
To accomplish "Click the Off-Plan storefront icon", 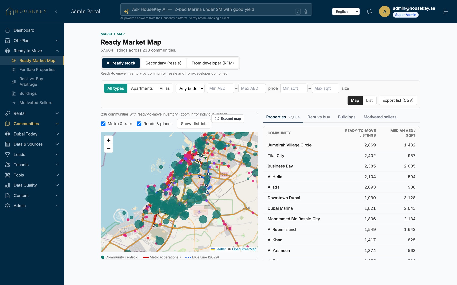I will (8, 41).
